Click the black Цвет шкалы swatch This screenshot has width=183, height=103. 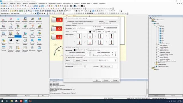click(75, 50)
